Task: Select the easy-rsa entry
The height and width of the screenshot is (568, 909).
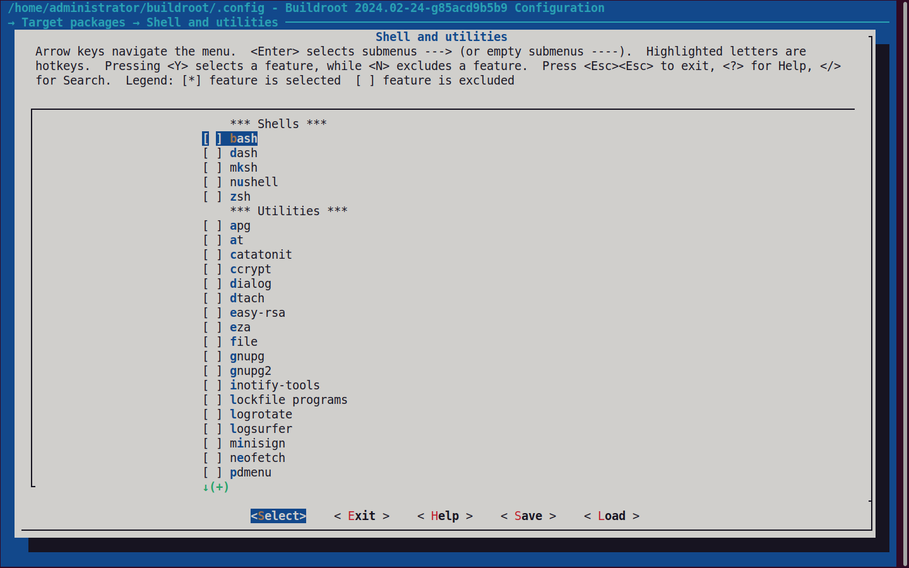Action: (258, 313)
